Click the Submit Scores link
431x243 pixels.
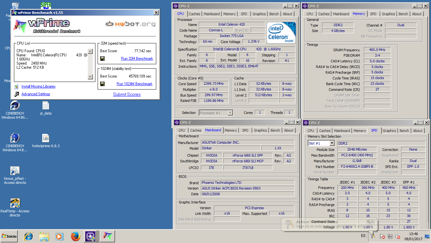coord(127,94)
